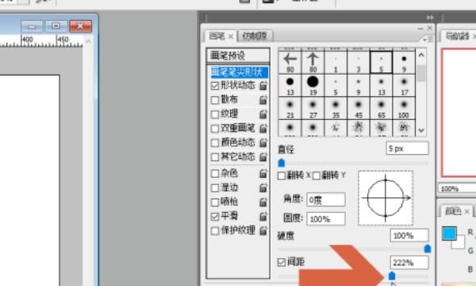The height and width of the screenshot is (286, 476).
Task: Open the 画笔预设 brush presets section
Action: click(x=238, y=56)
